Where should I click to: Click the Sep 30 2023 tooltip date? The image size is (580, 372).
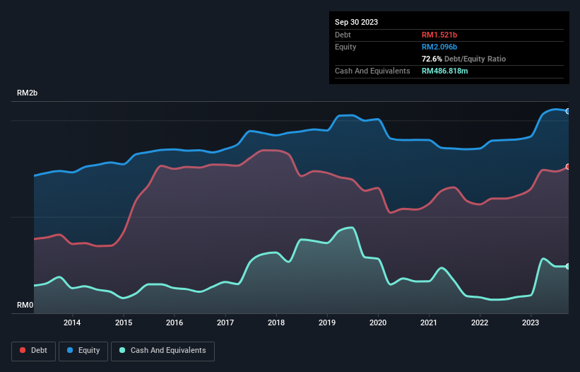click(356, 22)
